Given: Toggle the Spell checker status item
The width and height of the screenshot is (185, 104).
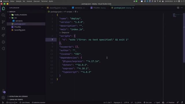Looking at the screenshot, I should (157, 103).
